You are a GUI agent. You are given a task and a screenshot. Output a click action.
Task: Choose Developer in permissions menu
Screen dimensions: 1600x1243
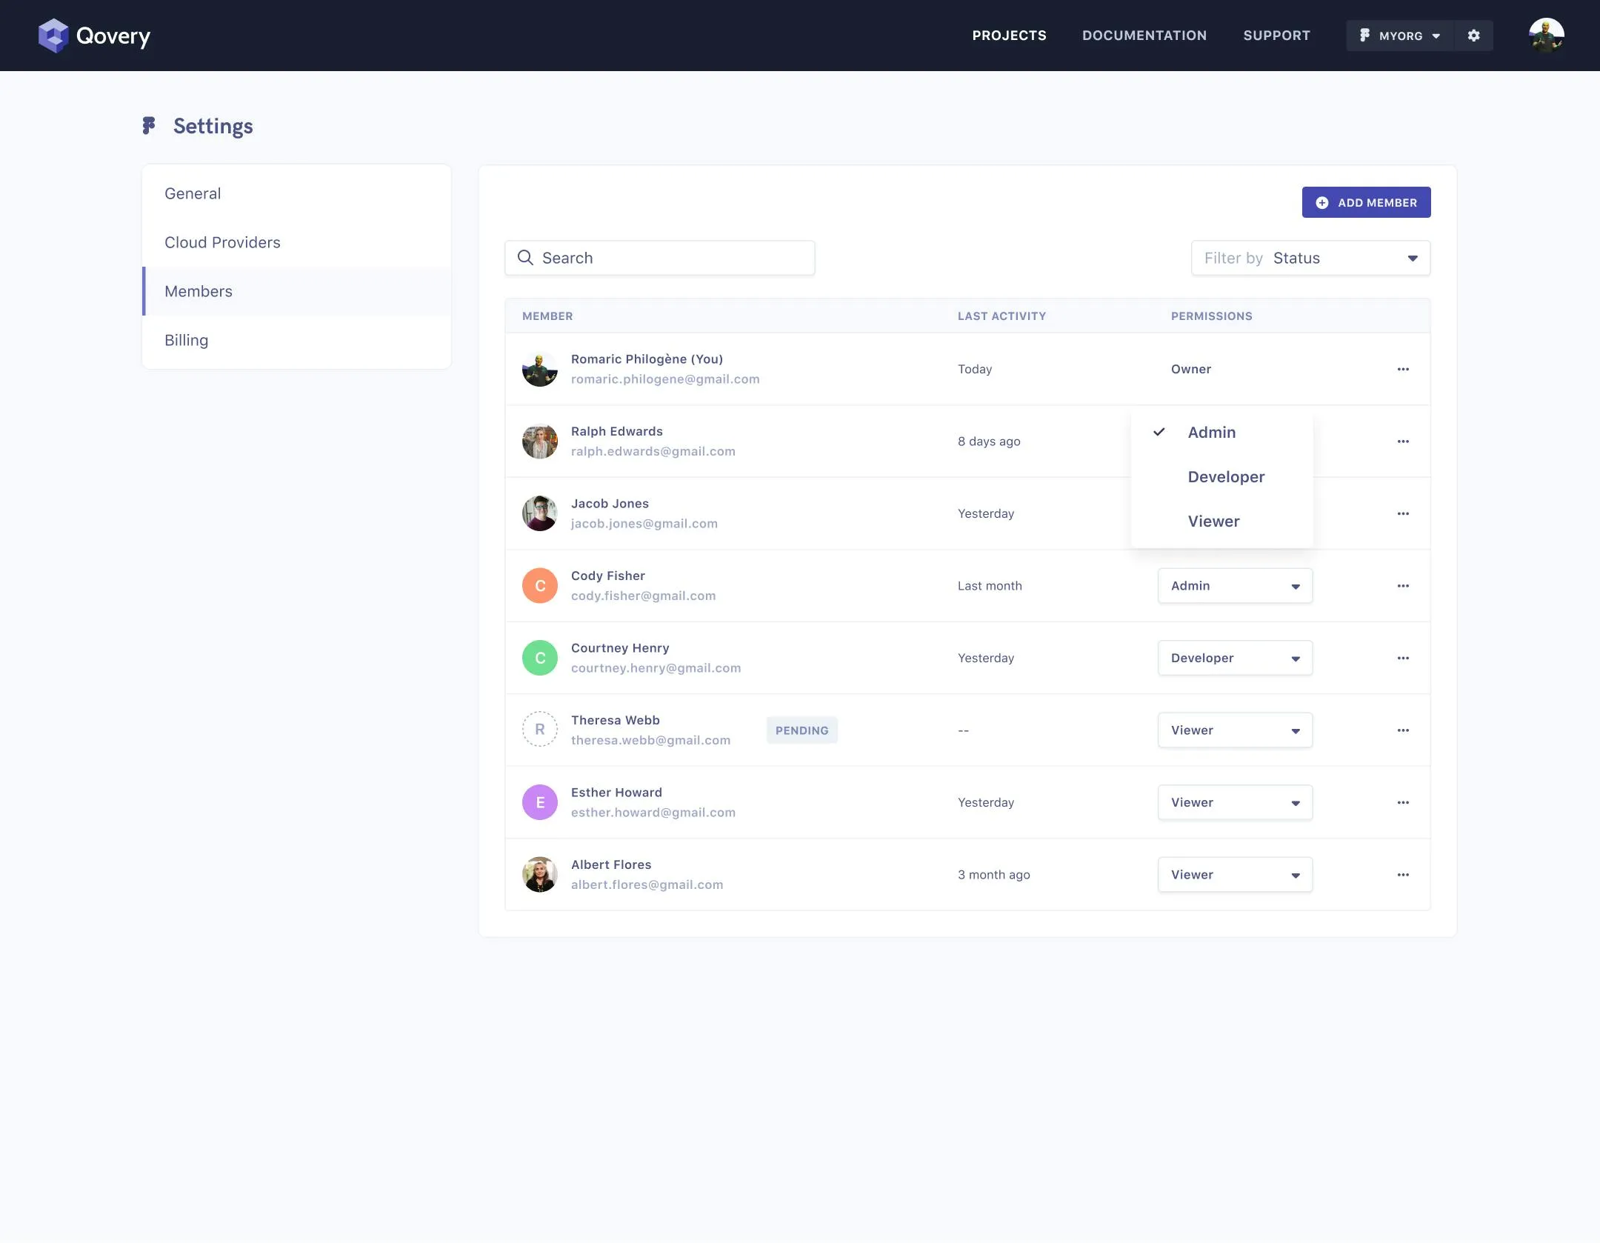[1226, 477]
